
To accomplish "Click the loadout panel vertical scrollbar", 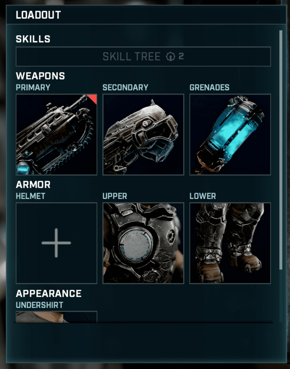I will (x=280, y=150).
